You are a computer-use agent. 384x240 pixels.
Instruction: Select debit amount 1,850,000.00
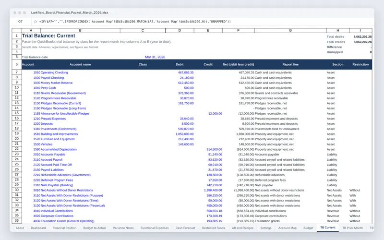[184, 134]
